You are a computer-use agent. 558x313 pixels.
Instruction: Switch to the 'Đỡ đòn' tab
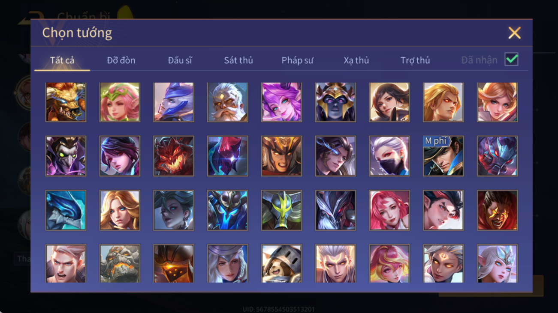[x=121, y=60]
